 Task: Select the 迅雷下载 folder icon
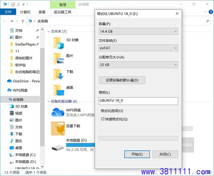[58, 129]
